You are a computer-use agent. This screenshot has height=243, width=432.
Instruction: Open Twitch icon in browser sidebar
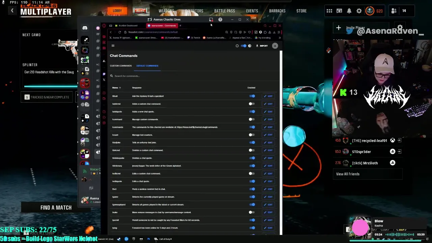[104, 74]
